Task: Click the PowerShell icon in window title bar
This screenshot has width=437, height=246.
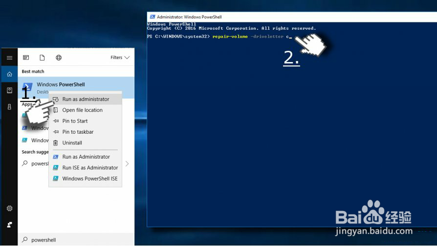Action: tap(152, 17)
